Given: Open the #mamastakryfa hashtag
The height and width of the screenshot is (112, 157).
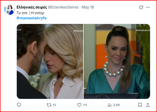Looking at the screenshot, I should (32, 18).
